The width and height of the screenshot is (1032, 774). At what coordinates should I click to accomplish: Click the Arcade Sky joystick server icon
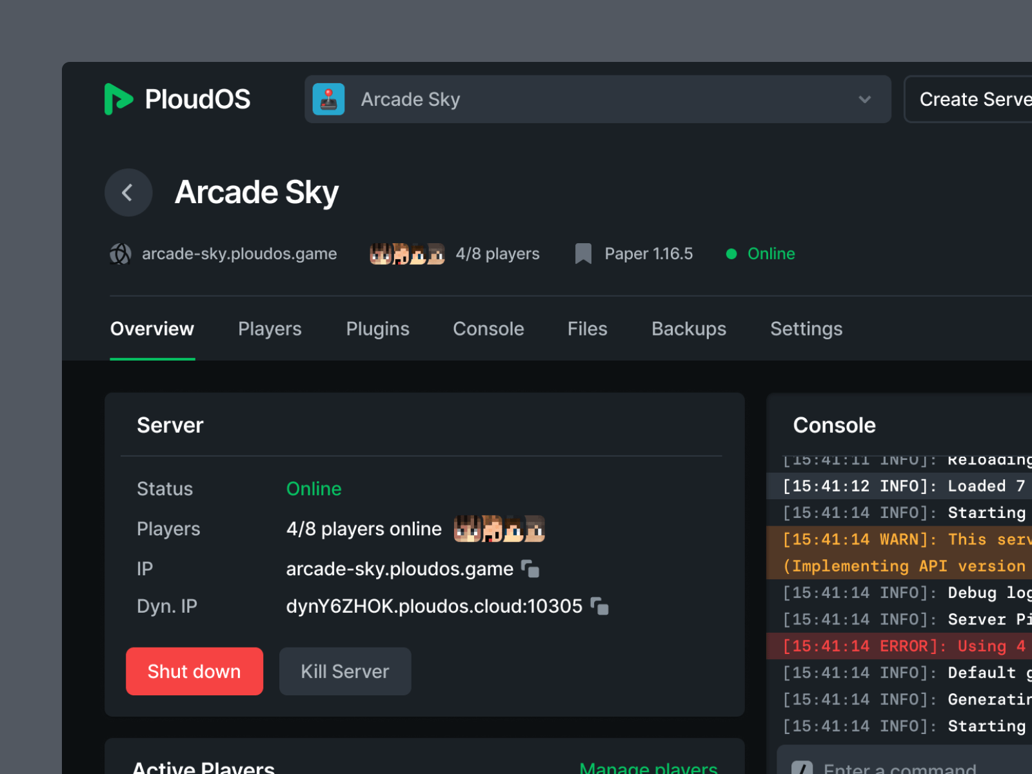tap(328, 99)
